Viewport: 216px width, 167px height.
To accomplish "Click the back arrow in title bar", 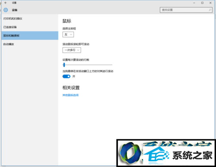I will 6,3.
